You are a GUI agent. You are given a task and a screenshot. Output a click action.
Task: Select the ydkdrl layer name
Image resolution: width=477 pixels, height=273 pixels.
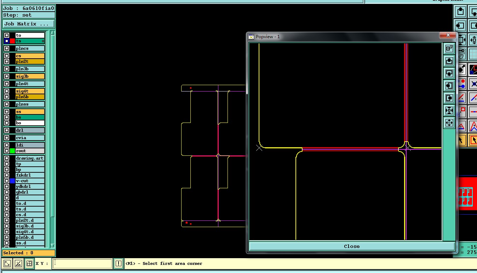pyautogui.click(x=30, y=186)
